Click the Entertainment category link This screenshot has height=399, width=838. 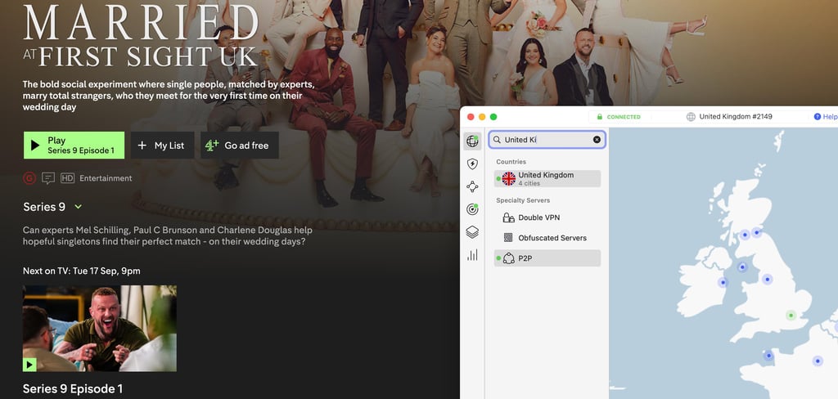point(106,178)
